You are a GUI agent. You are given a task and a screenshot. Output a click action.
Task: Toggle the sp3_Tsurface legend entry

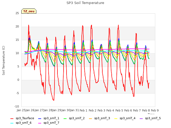pyautogui.click(x=22, y=118)
